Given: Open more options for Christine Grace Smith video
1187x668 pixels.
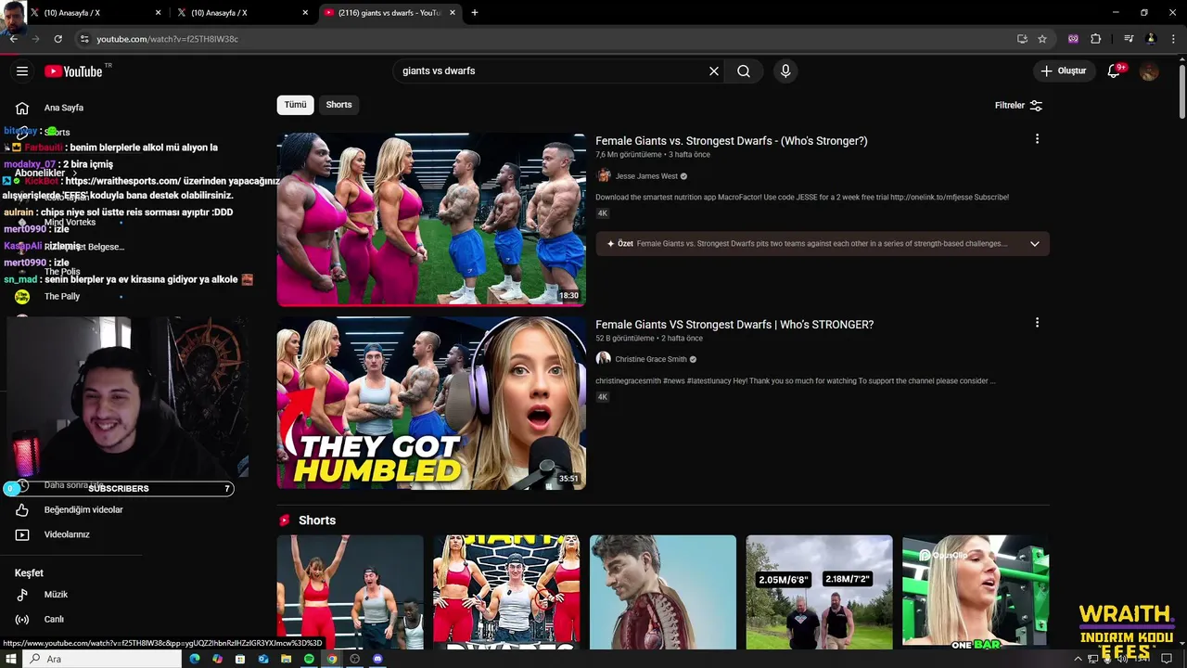Looking at the screenshot, I should [x=1037, y=323].
